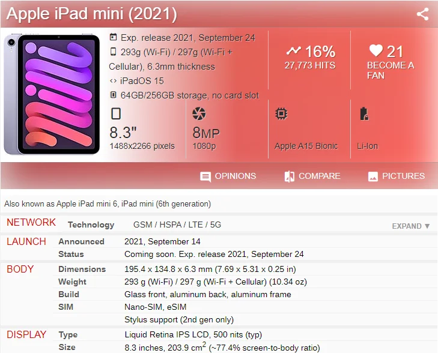Click '8.3 inches, 203.9 cm' size value
The image size is (438, 353).
[222, 347]
